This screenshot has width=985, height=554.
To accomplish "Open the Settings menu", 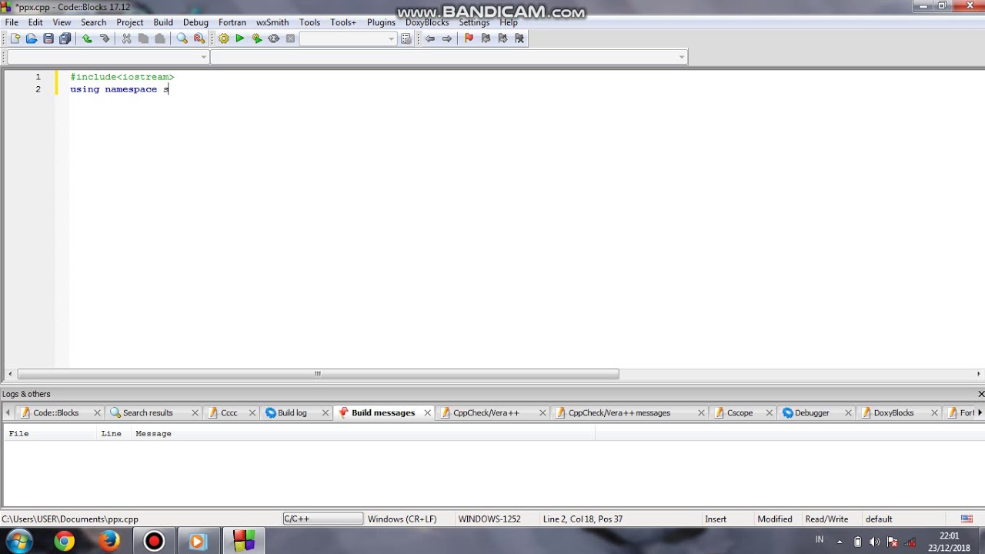I will pos(474,22).
